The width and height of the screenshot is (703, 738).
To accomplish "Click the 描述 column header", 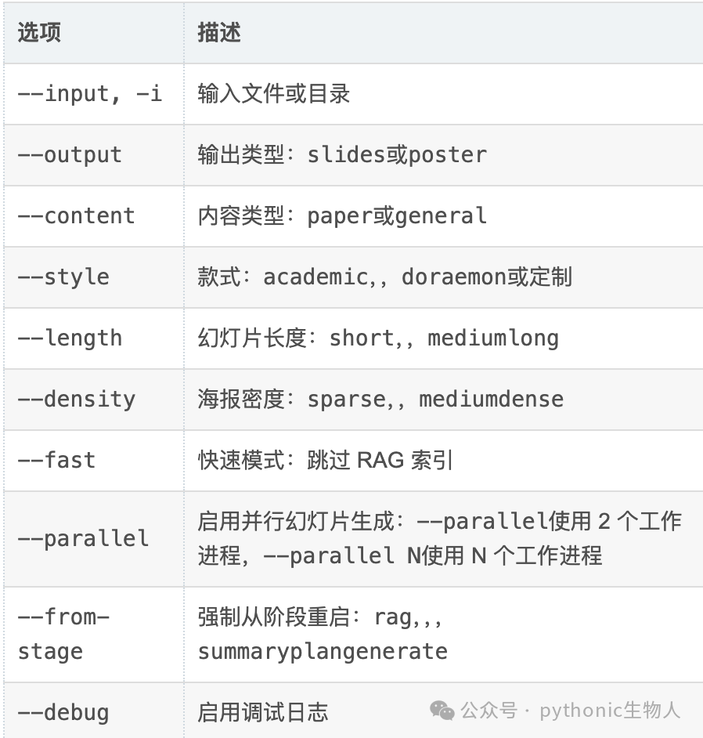I will [219, 32].
